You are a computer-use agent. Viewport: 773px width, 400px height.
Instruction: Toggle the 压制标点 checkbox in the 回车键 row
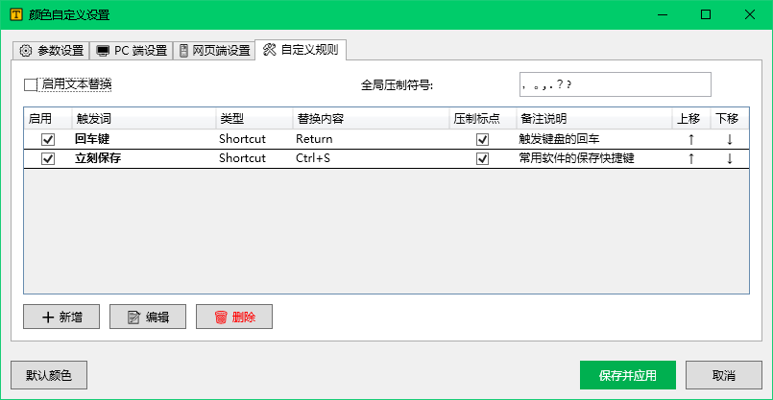click(482, 140)
